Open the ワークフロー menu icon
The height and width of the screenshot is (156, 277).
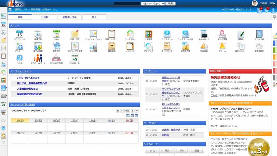130,34
